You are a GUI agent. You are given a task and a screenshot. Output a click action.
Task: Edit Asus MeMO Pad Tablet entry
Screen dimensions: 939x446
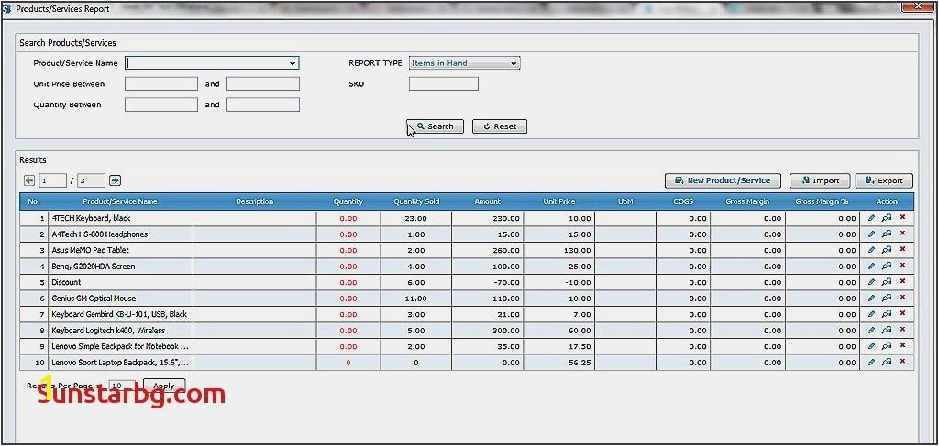point(871,250)
